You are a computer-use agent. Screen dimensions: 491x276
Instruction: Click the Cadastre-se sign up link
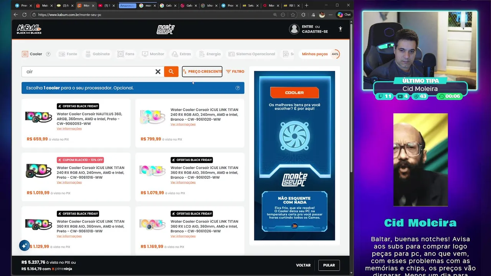click(315, 32)
